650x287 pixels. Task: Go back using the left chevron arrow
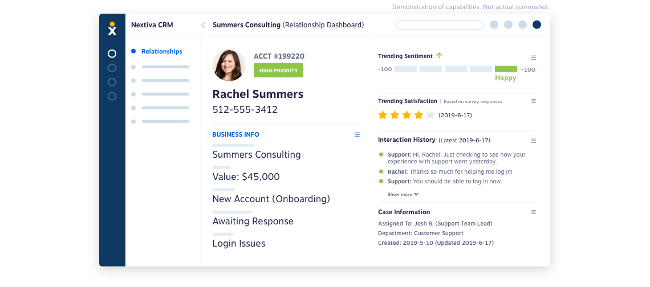(x=203, y=25)
